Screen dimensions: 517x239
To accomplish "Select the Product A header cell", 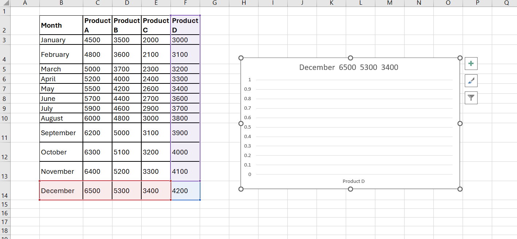I will point(97,25).
